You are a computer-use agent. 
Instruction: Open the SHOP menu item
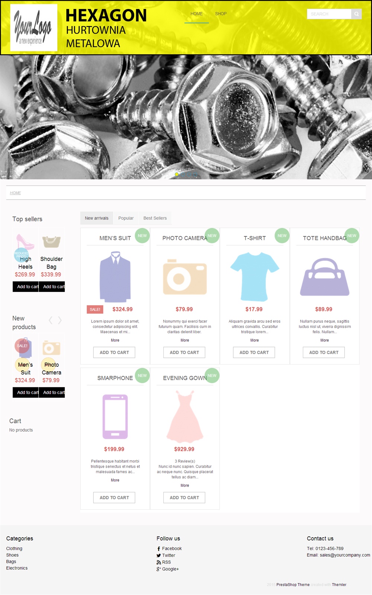221,14
